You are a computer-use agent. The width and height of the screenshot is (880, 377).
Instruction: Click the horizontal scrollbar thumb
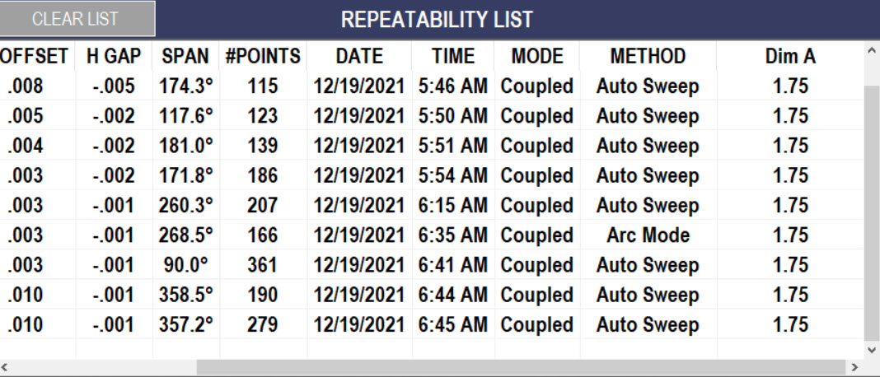520,367
